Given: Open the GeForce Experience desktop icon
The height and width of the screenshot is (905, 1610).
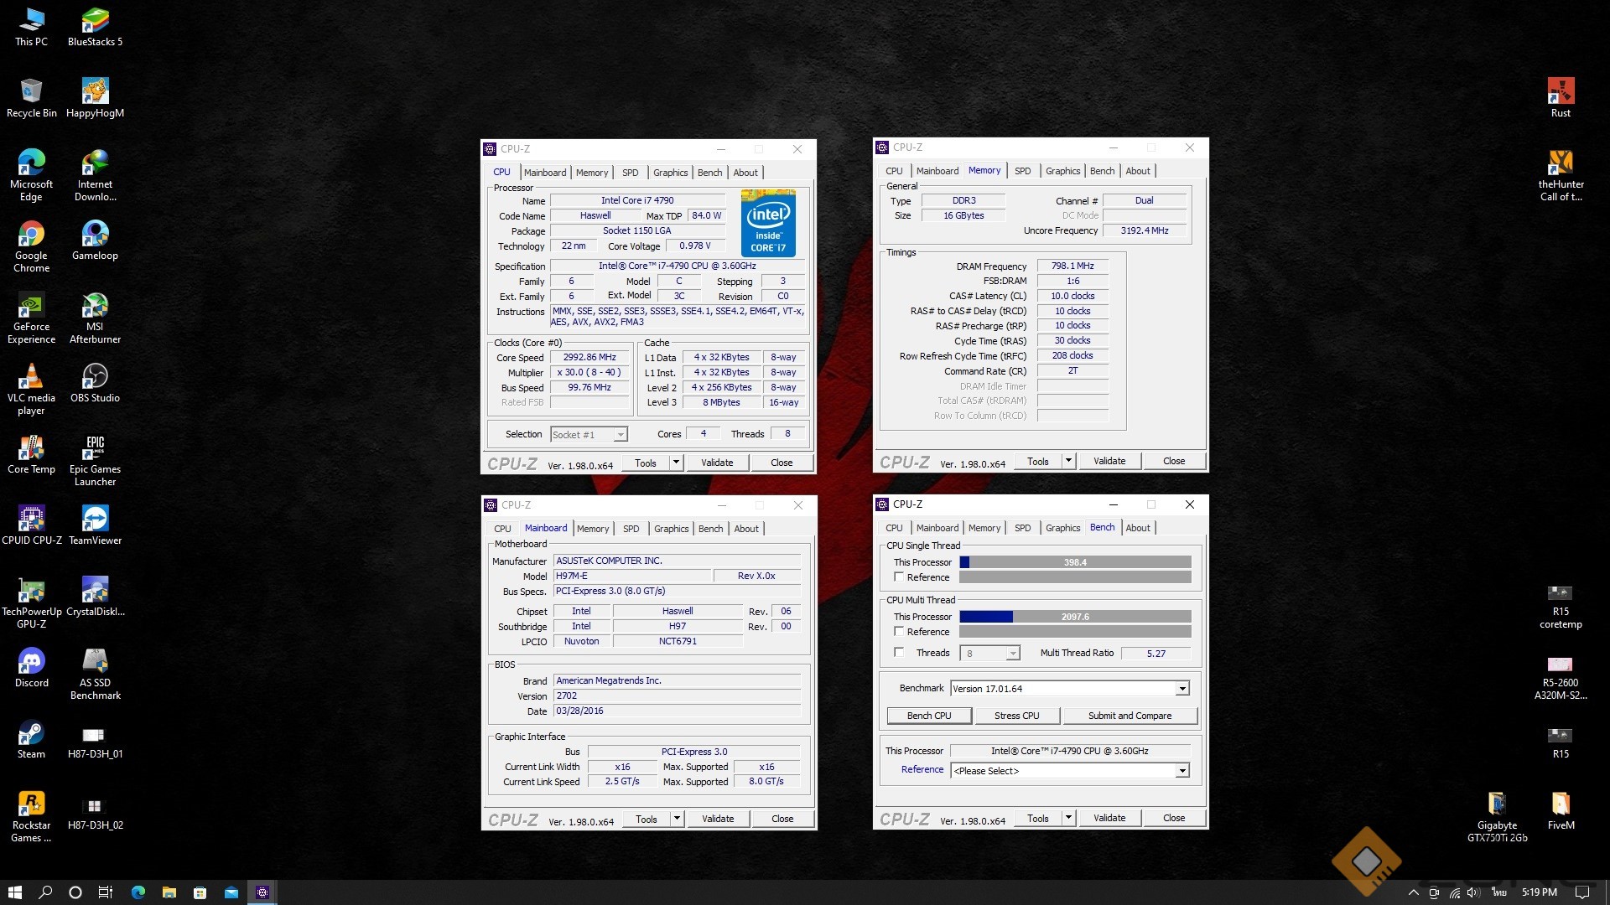Looking at the screenshot, I should pos(31,308).
